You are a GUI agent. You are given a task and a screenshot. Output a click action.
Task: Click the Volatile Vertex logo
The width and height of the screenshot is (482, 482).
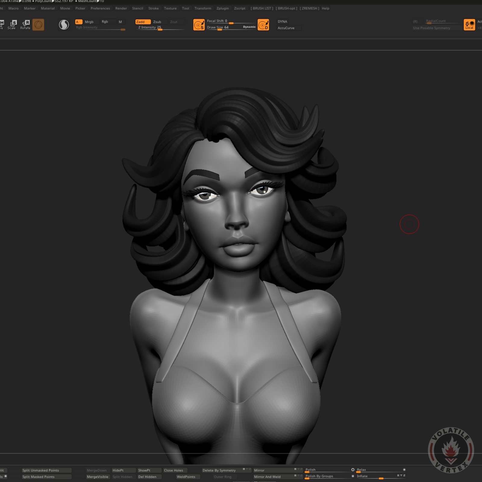[x=451, y=450]
